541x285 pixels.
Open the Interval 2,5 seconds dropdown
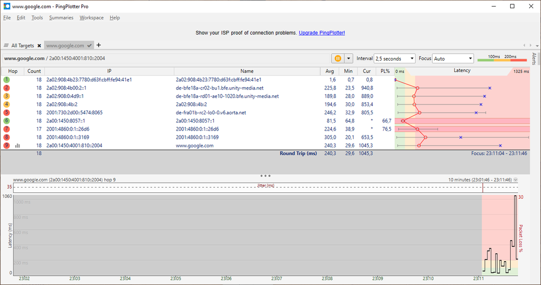tap(394, 59)
